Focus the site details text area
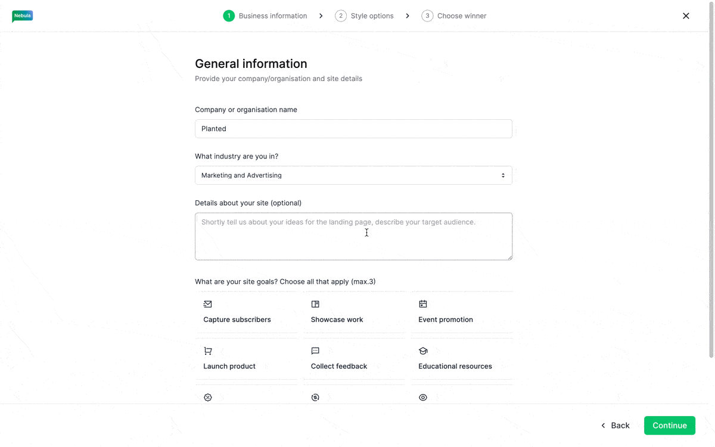 353,237
